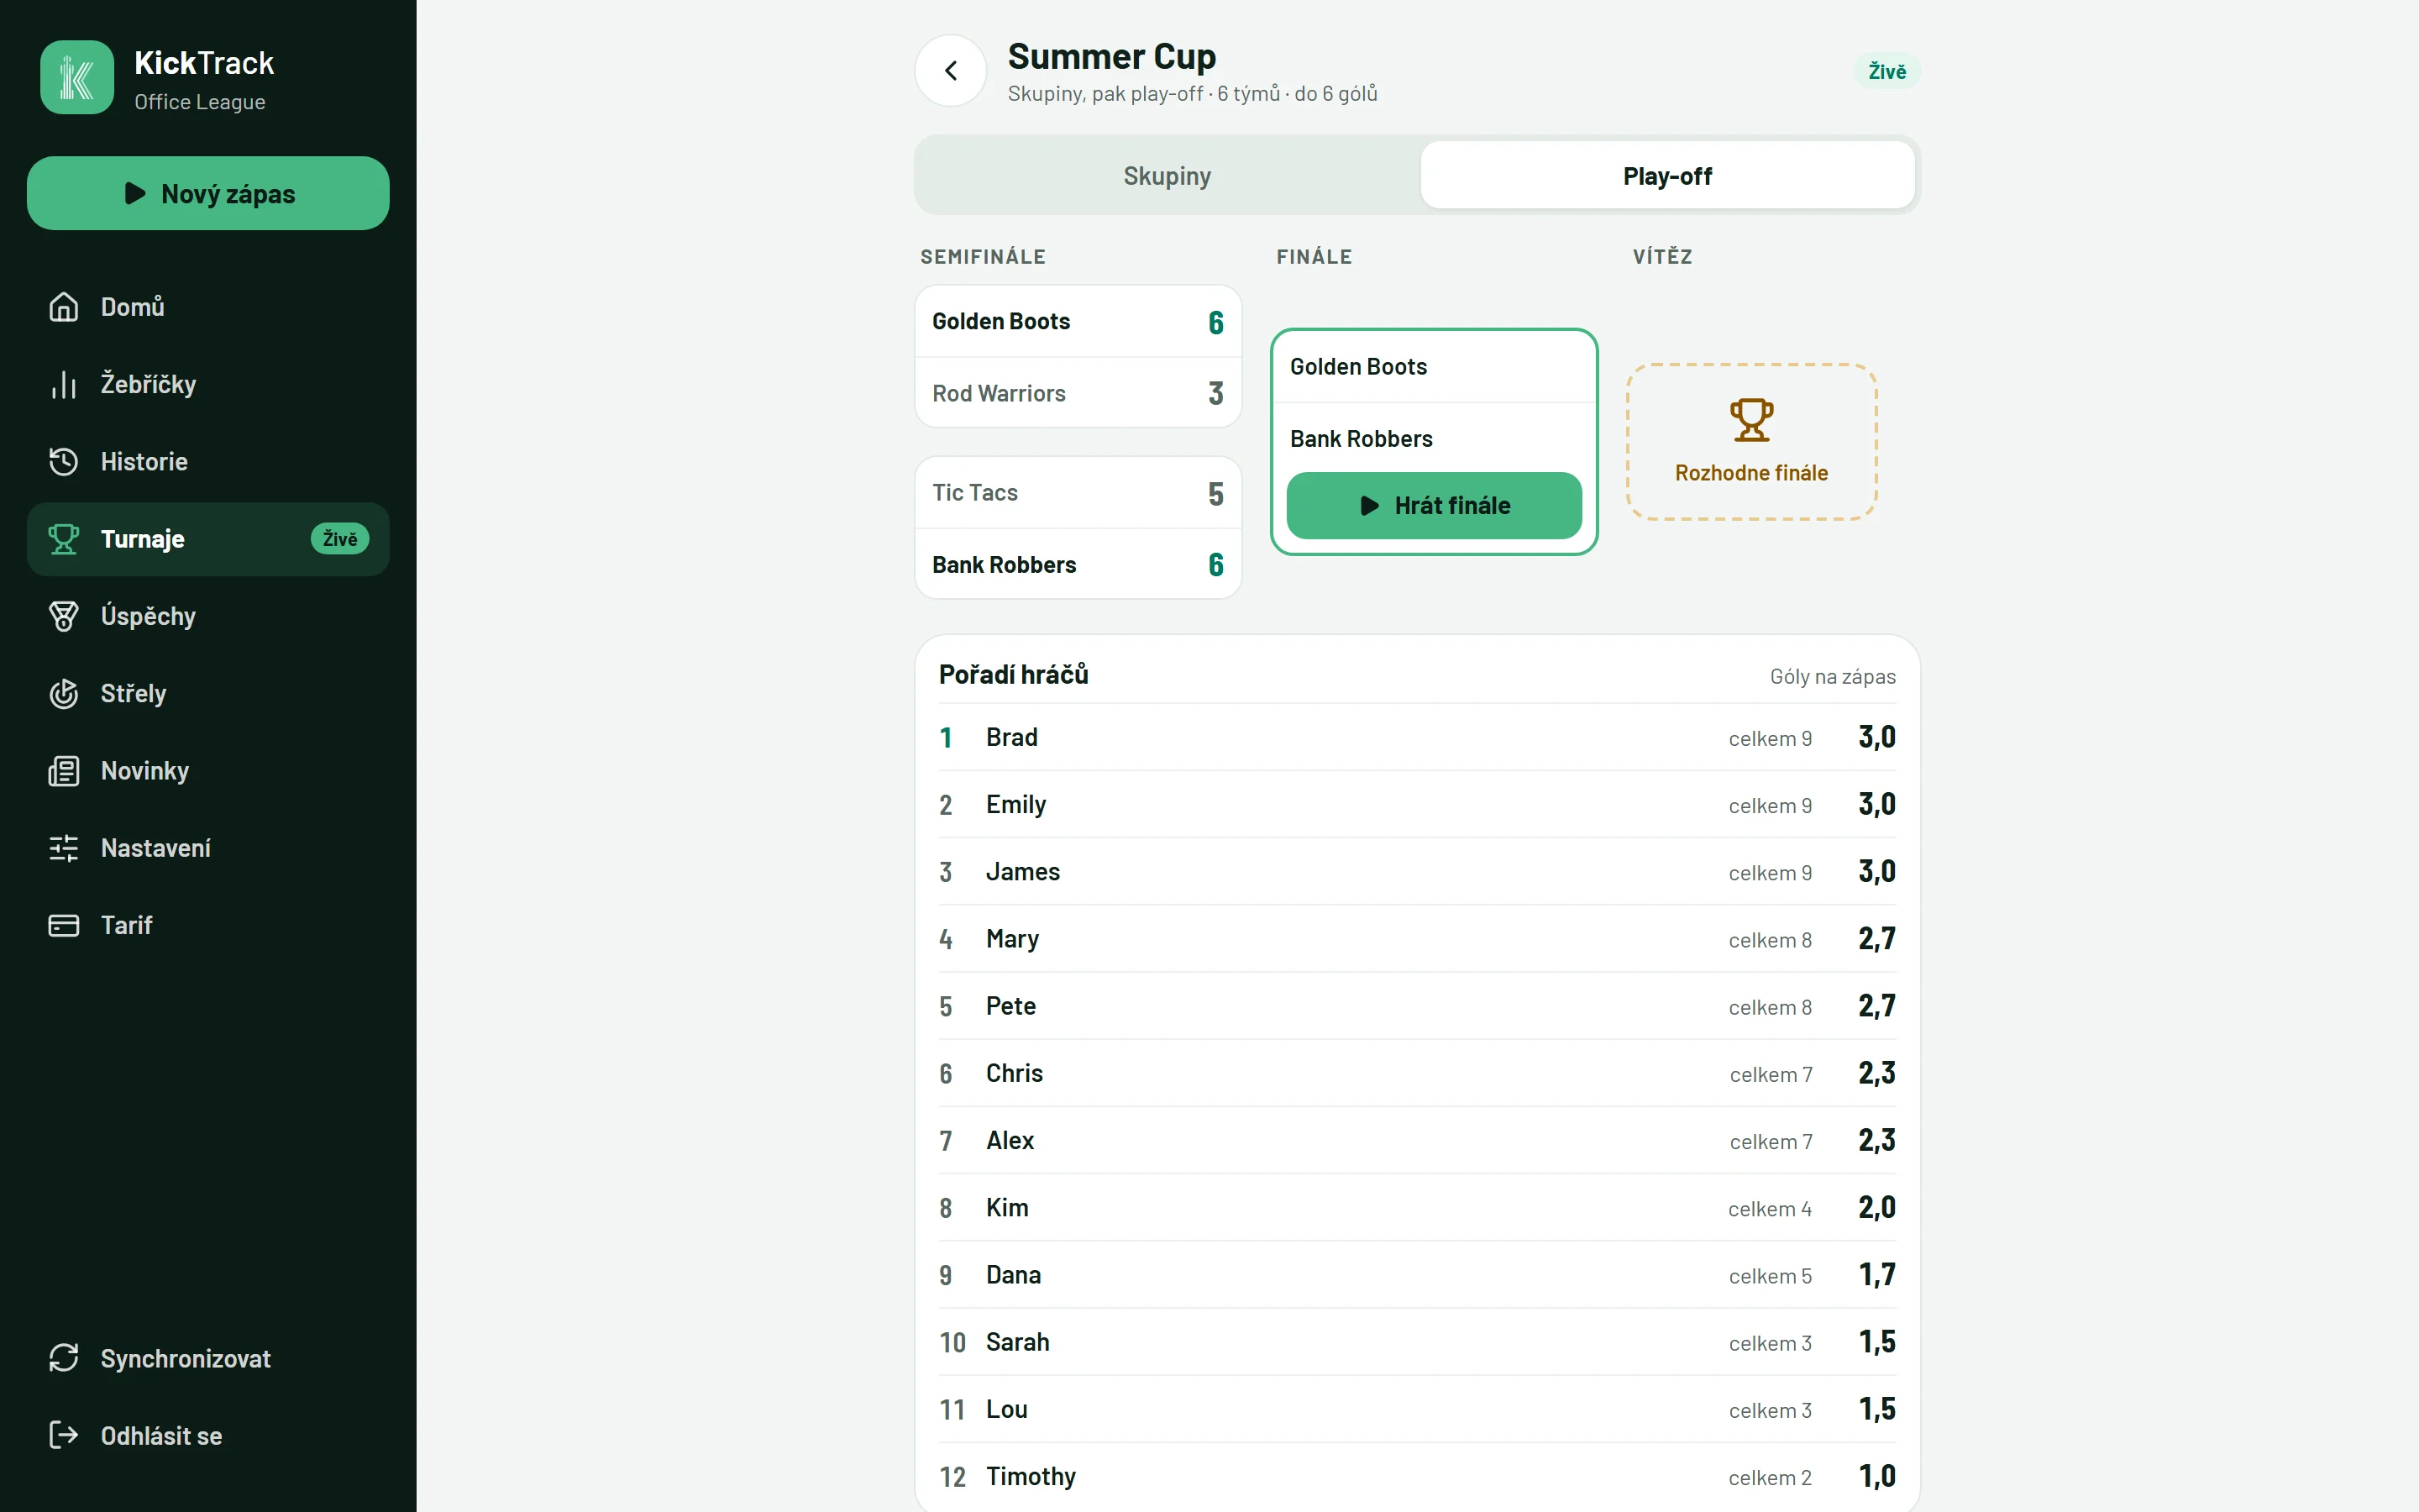Open the Nastavení sliders icon

63,848
